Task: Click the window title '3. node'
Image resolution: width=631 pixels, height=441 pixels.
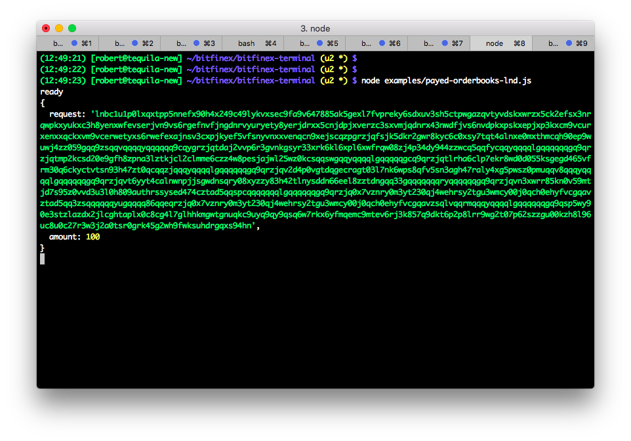Action: [315, 29]
